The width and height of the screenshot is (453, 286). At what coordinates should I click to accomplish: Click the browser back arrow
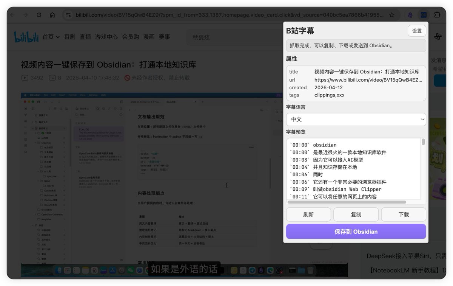point(12,15)
